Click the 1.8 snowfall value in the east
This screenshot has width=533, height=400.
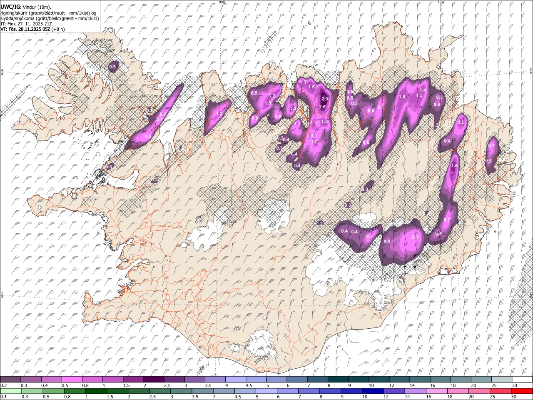pyautogui.click(x=454, y=165)
